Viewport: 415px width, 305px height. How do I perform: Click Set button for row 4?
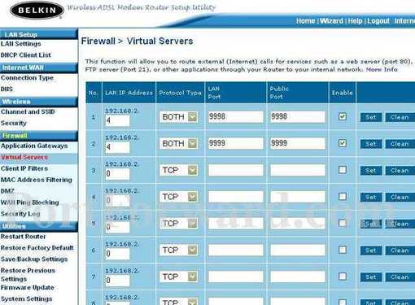(371, 197)
